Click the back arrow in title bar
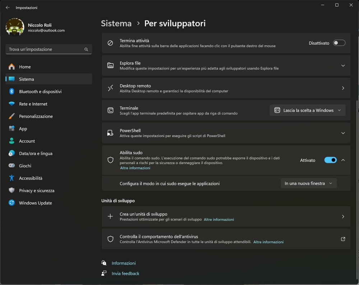 (x=8, y=8)
